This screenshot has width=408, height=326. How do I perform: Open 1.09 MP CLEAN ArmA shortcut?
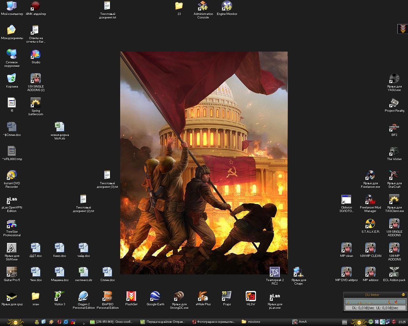point(370,251)
